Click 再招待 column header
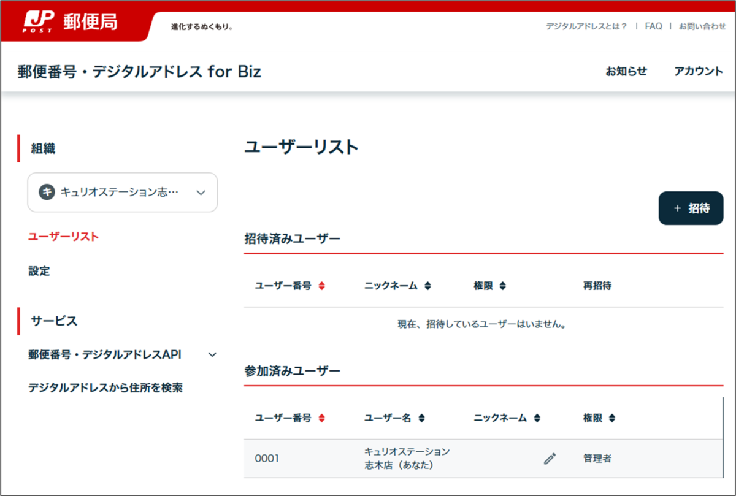Image resolution: width=736 pixels, height=496 pixels. tap(597, 286)
